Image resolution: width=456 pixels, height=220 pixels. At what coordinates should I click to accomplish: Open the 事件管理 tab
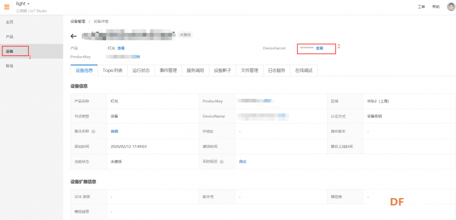(168, 71)
